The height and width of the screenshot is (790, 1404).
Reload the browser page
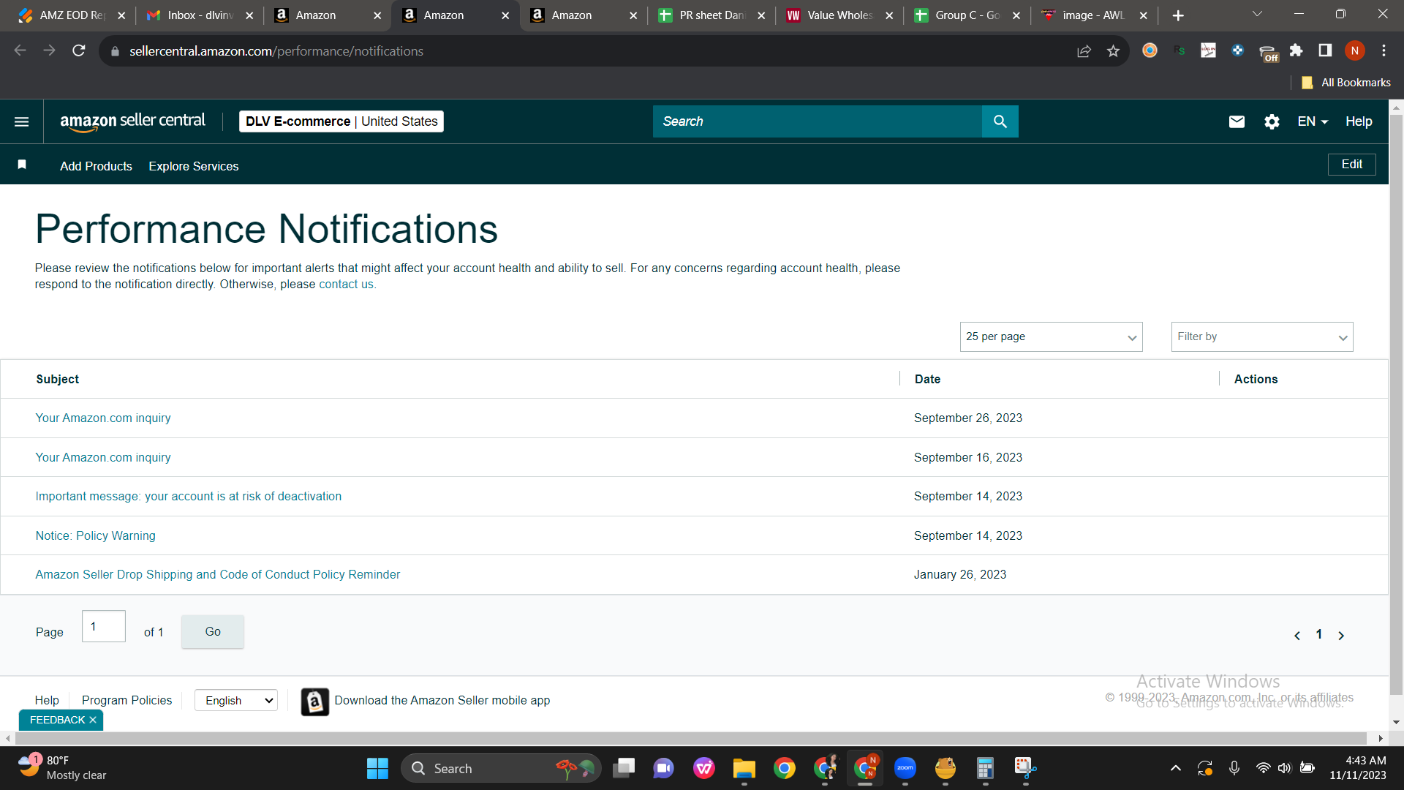[79, 50]
